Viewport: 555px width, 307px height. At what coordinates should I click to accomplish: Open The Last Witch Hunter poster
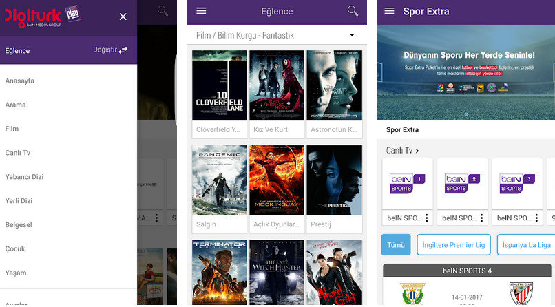pos(277,273)
